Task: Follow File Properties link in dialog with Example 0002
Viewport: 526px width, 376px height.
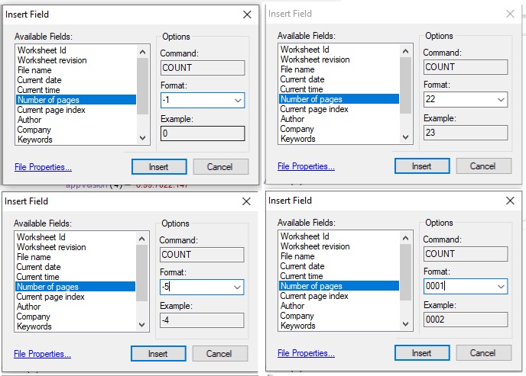Action: (x=306, y=353)
